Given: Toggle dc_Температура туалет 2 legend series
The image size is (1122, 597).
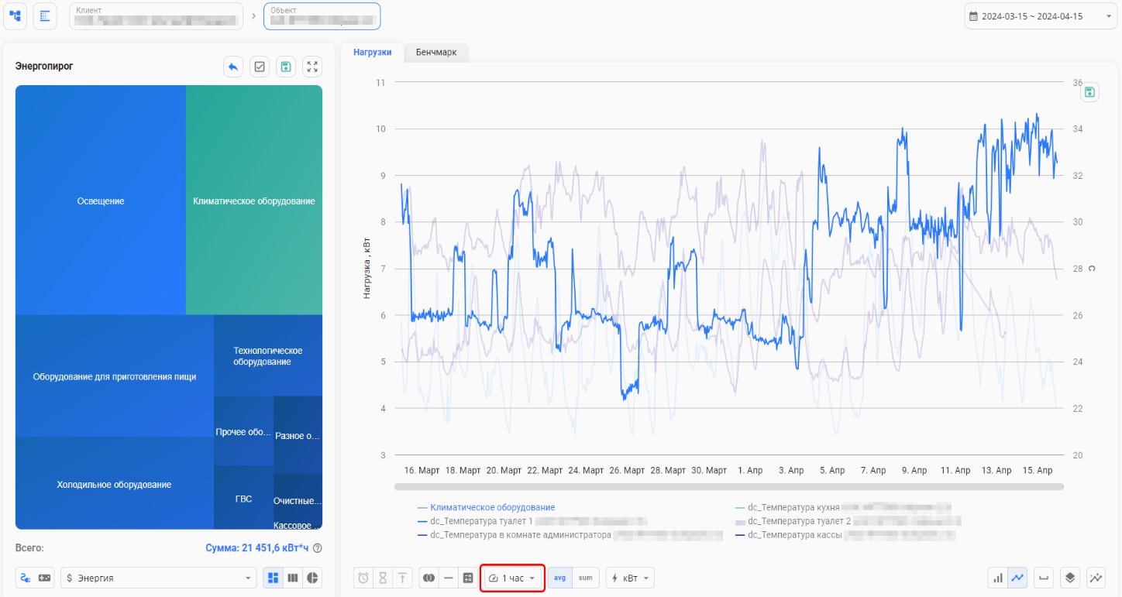Looking at the screenshot, I should click(x=848, y=521).
